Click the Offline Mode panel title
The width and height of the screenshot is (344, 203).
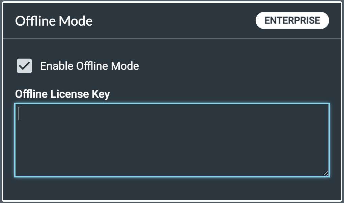[54, 21]
